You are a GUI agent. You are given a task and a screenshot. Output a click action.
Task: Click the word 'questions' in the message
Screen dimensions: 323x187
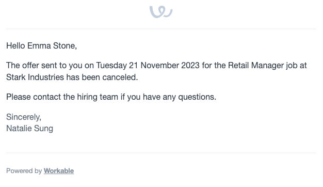(196, 97)
